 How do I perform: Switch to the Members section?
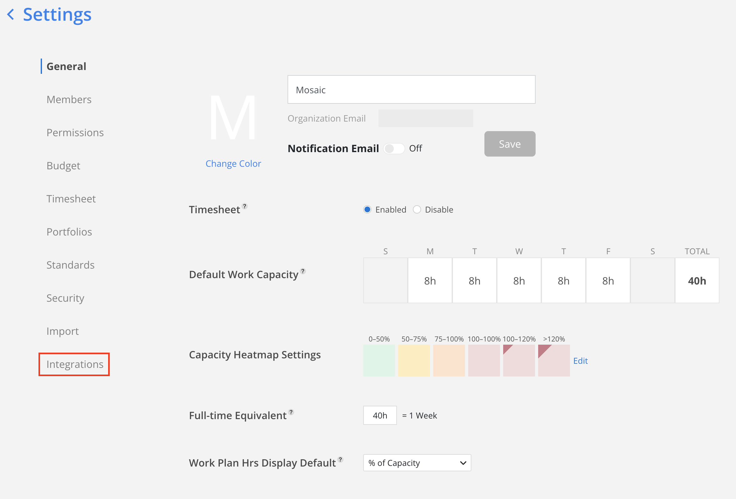(69, 100)
